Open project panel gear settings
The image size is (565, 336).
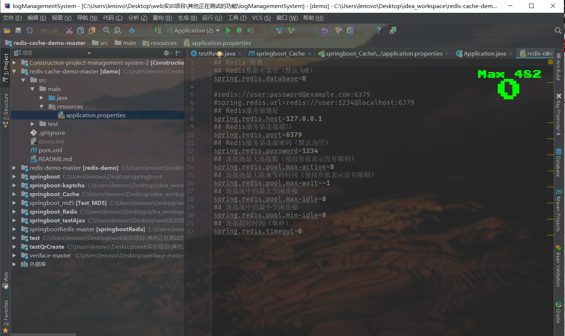167,53
